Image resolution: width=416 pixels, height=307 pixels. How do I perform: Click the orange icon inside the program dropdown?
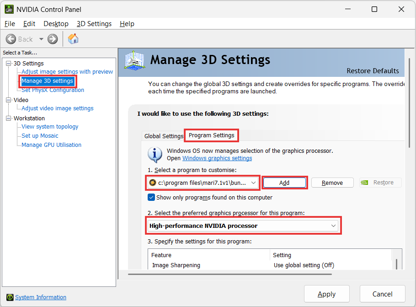[x=153, y=183]
